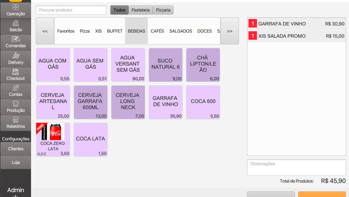Image resolution: width=349 pixels, height=197 pixels.
Task: Add COCA 600 to the order
Action: click(203, 102)
